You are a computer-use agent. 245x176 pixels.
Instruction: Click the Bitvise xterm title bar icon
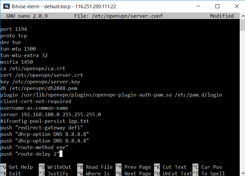coord(7,6)
